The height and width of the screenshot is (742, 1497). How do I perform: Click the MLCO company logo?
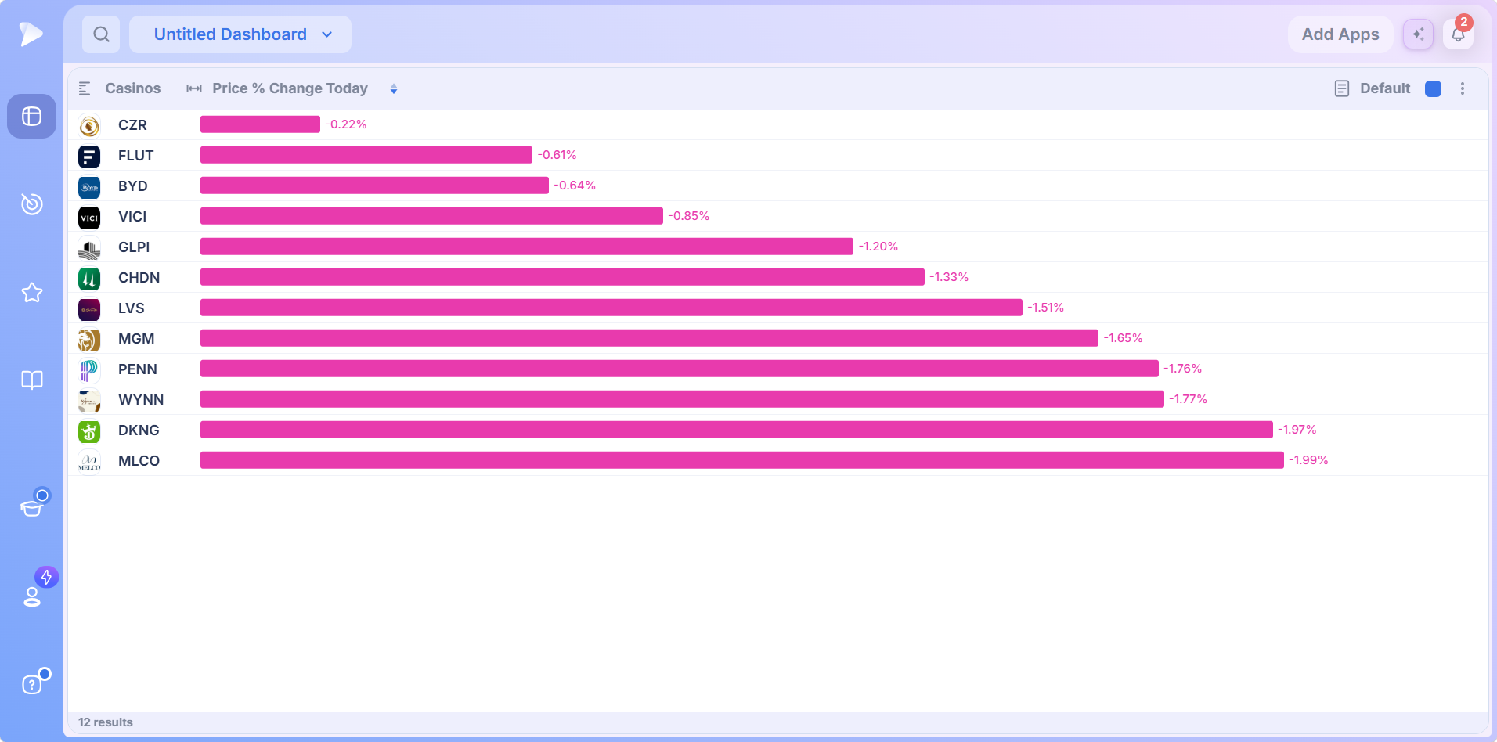pos(89,461)
